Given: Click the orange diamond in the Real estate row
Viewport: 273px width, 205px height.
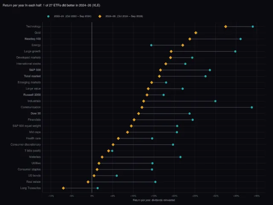Looking at the screenshot, I should (88, 182).
